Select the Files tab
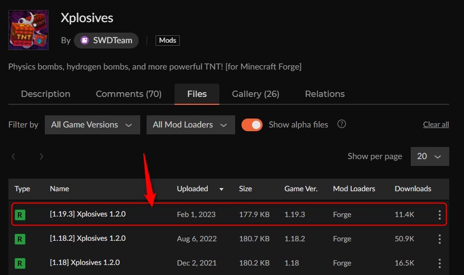464x275 pixels. [x=197, y=94]
